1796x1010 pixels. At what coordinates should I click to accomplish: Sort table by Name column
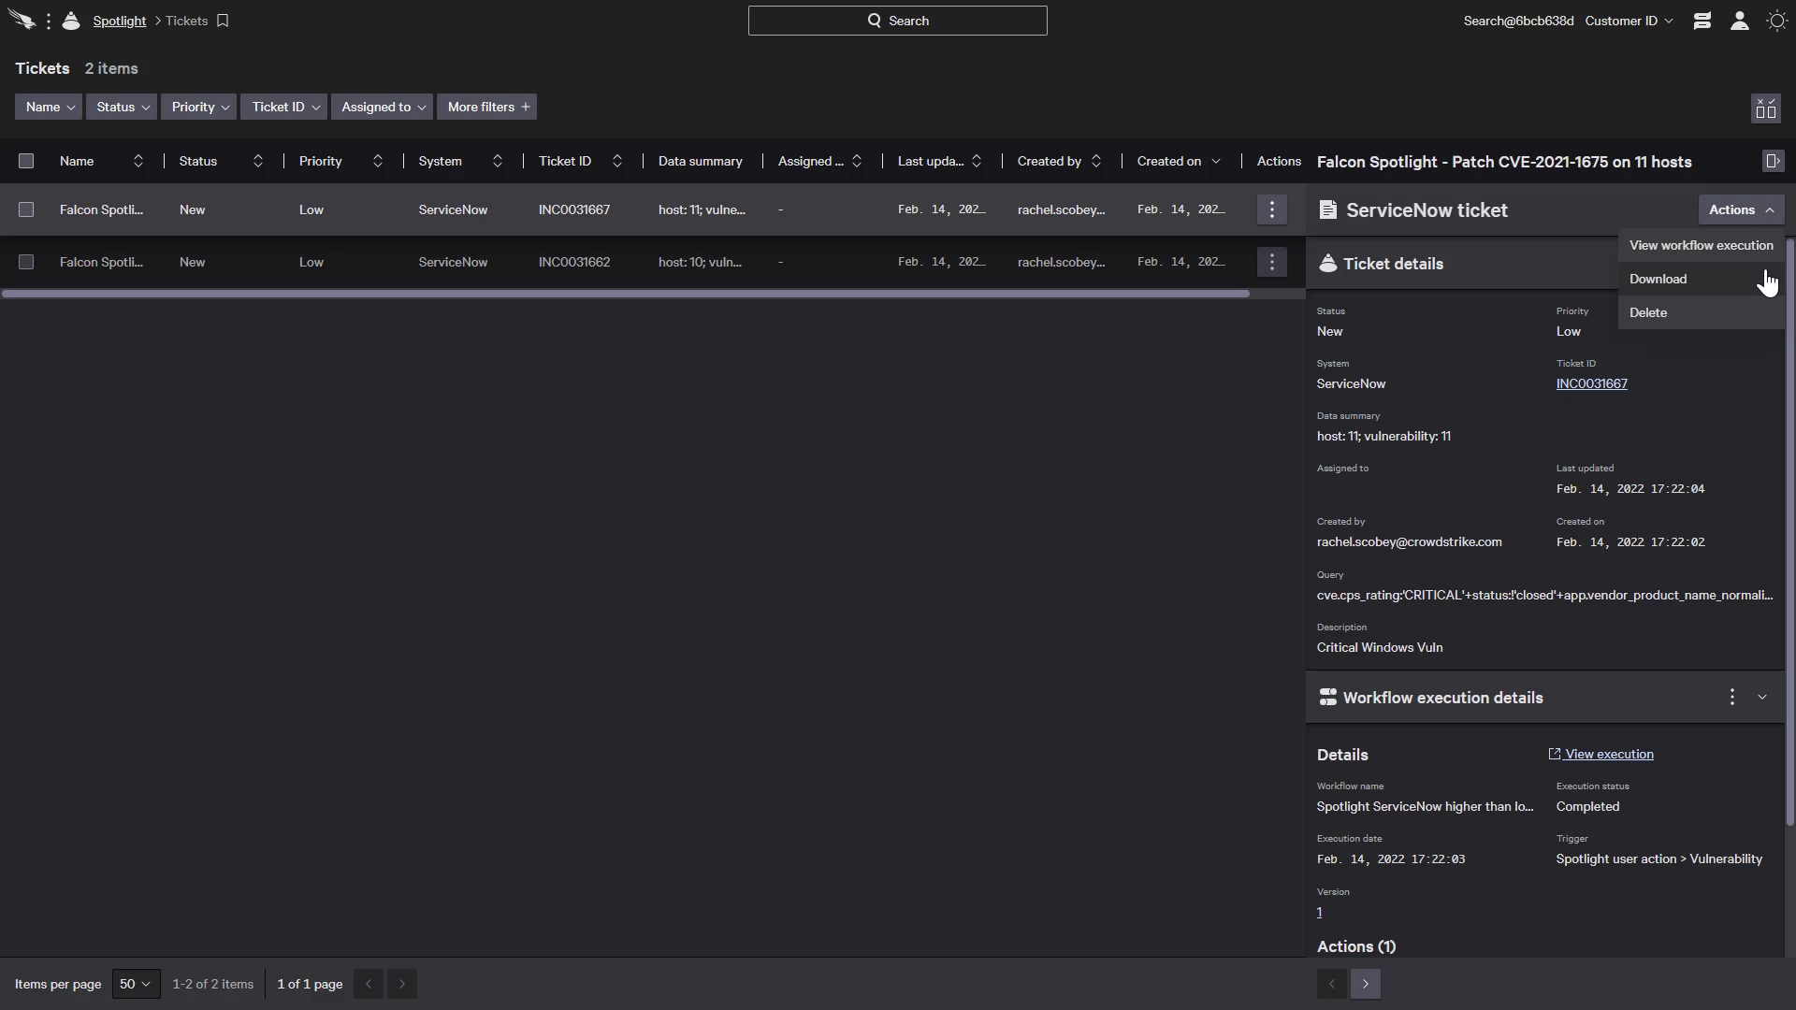point(138,161)
